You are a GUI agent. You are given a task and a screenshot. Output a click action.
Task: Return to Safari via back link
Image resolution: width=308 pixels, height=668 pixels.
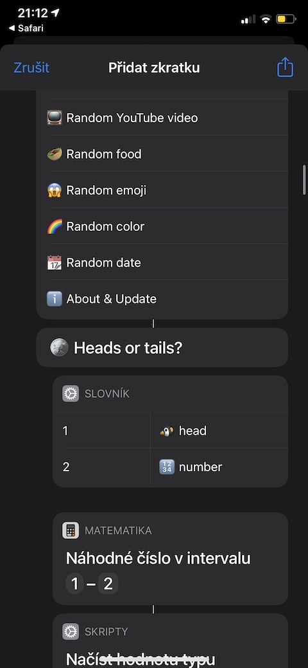pos(26,28)
